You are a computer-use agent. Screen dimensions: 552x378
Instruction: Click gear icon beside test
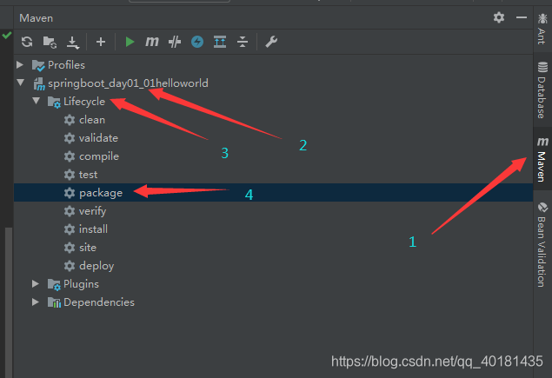click(70, 175)
